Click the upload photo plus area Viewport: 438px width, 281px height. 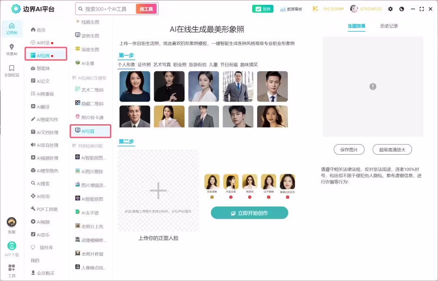pyautogui.click(x=159, y=191)
